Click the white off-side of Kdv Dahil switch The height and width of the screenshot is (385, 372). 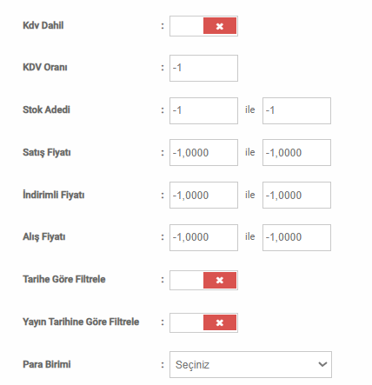point(187,26)
